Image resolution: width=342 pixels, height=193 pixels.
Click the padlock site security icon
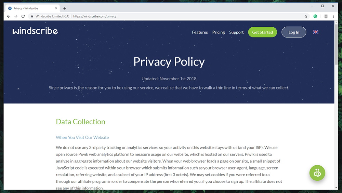[x=32, y=16]
